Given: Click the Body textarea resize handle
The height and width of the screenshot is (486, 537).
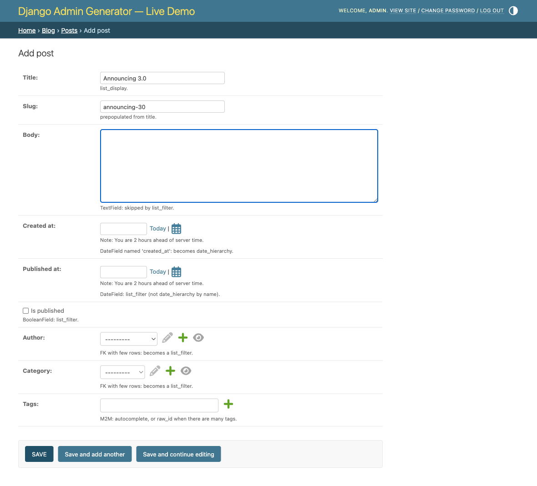Looking at the screenshot, I should 375,200.
